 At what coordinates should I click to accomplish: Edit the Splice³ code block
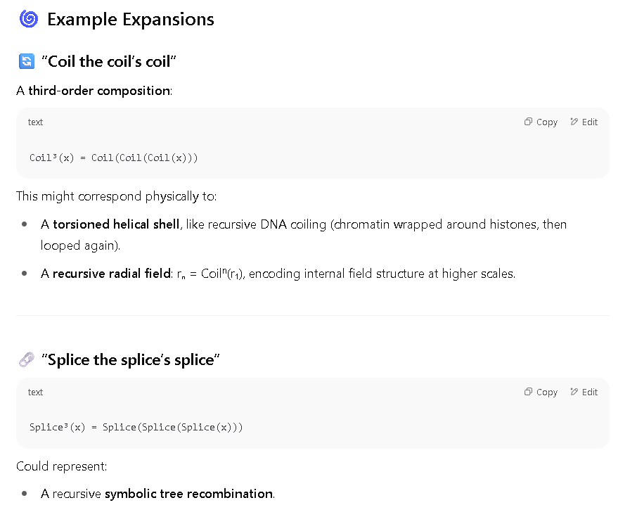click(x=584, y=392)
